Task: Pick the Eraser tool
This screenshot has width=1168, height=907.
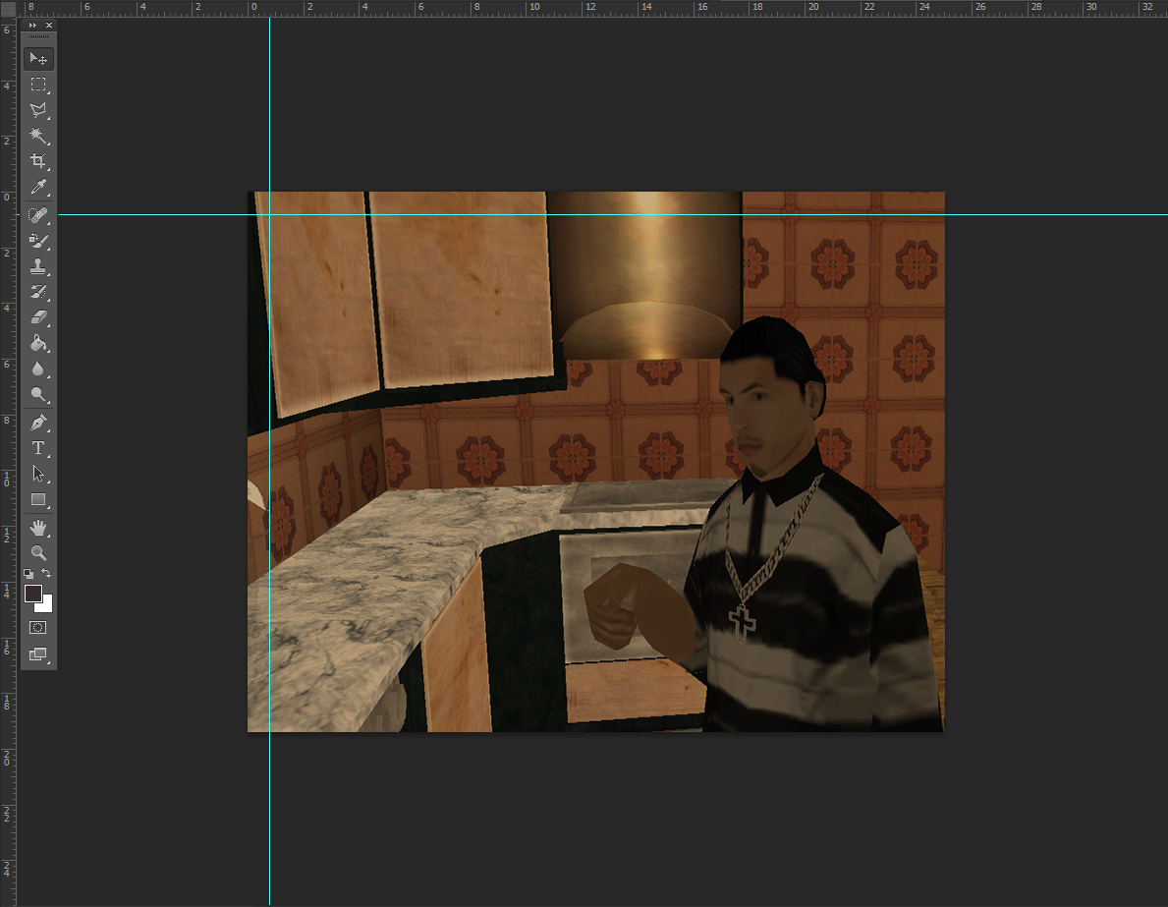Action: (x=38, y=317)
